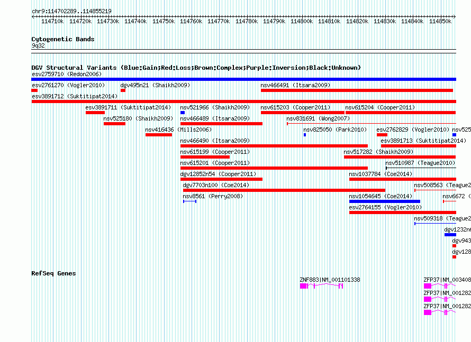Click the nsv508563 variant label
The image size is (471, 342).
pos(442,185)
